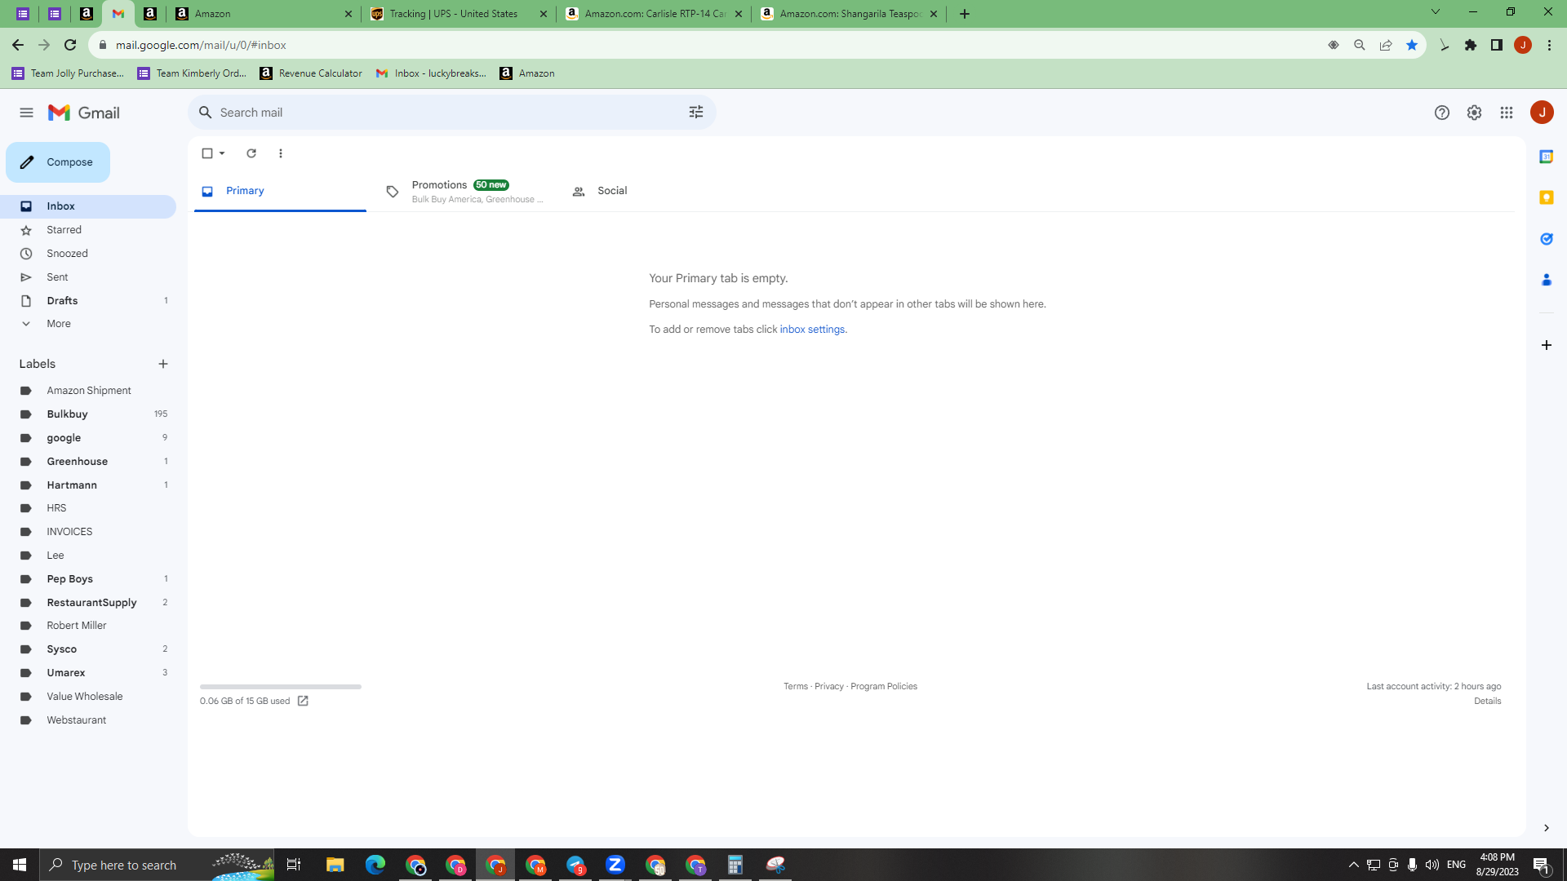This screenshot has height=881, width=1567.
Task: Open Gmail Support help icon
Action: pyautogui.click(x=1442, y=113)
